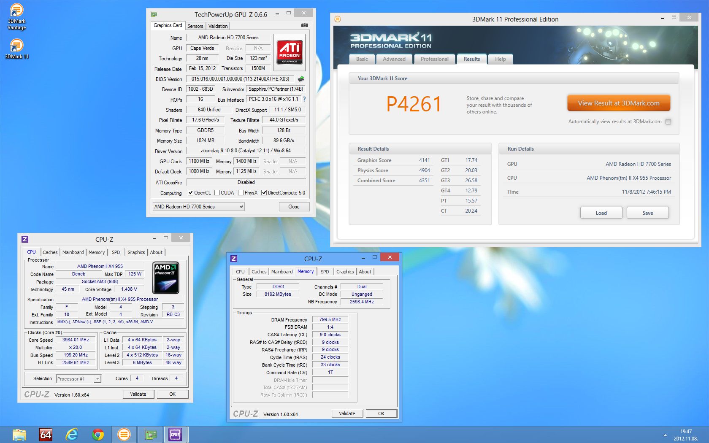Select the Graphics Card tab in GPU-Z

click(x=168, y=25)
